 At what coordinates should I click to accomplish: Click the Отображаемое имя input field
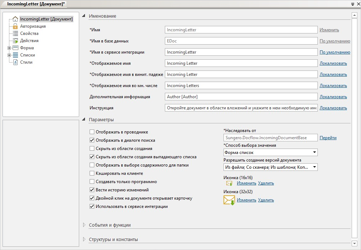coord(241,63)
